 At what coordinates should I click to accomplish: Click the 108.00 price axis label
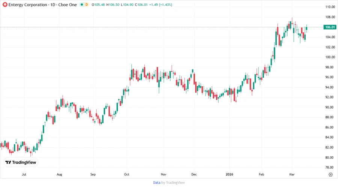pos(330,17)
